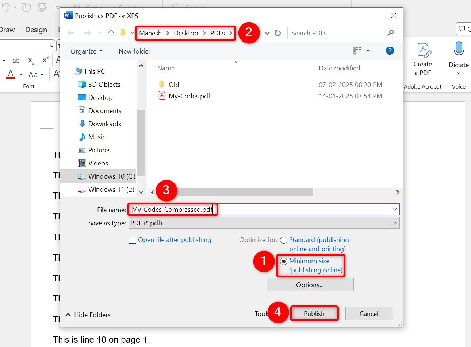Select the Superscript icon in the Font group
The height and width of the screenshot is (347, 471).
45,60
